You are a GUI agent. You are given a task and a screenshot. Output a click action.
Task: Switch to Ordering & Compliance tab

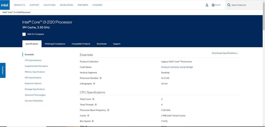(55, 44)
